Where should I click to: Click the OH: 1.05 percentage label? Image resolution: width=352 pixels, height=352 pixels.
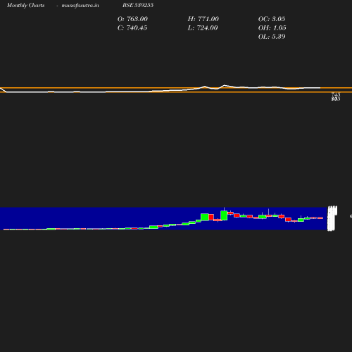(272, 28)
